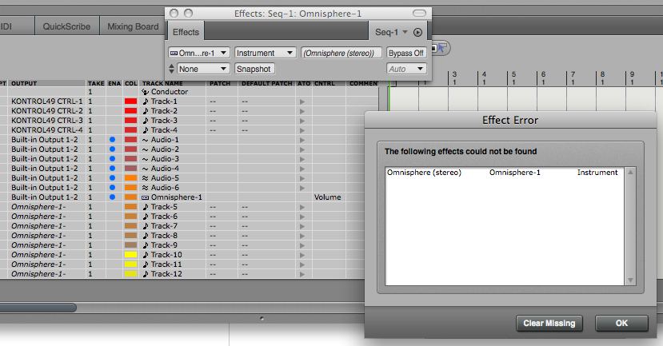Screen dimensions: 663x346
Task: Toggle play-enable dot for Audio-5
Action: [x=112, y=178]
